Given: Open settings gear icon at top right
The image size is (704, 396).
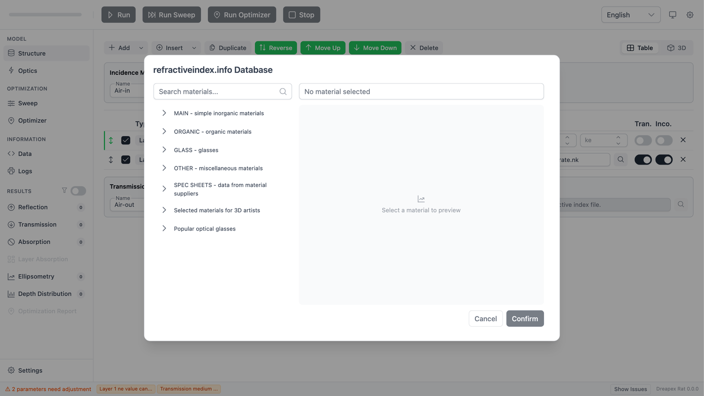Looking at the screenshot, I should pyautogui.click(x=690, y=15).
